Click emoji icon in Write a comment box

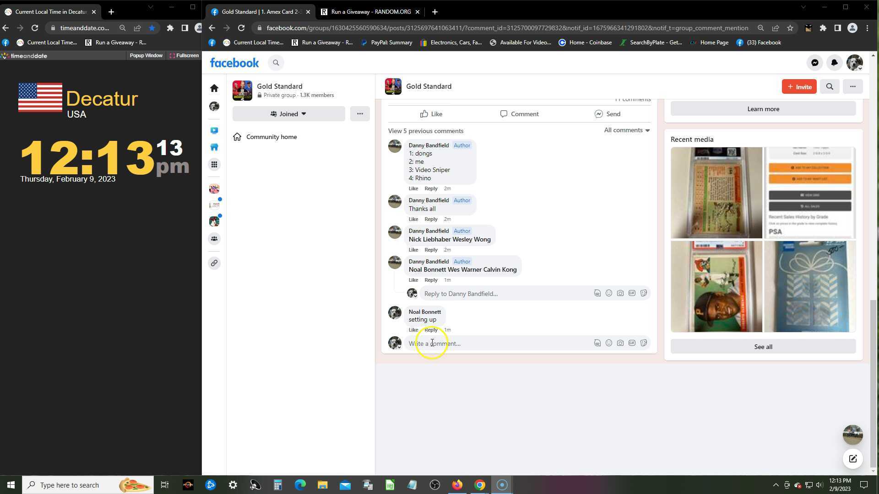(x=608, y=343)
